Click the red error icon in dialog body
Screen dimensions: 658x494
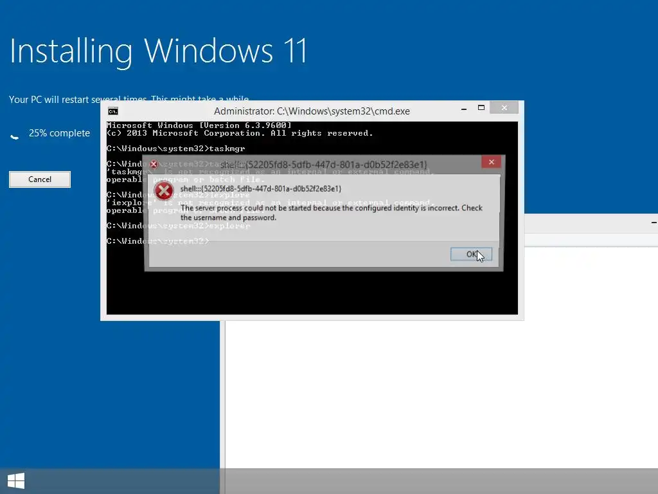click(164, 191)
